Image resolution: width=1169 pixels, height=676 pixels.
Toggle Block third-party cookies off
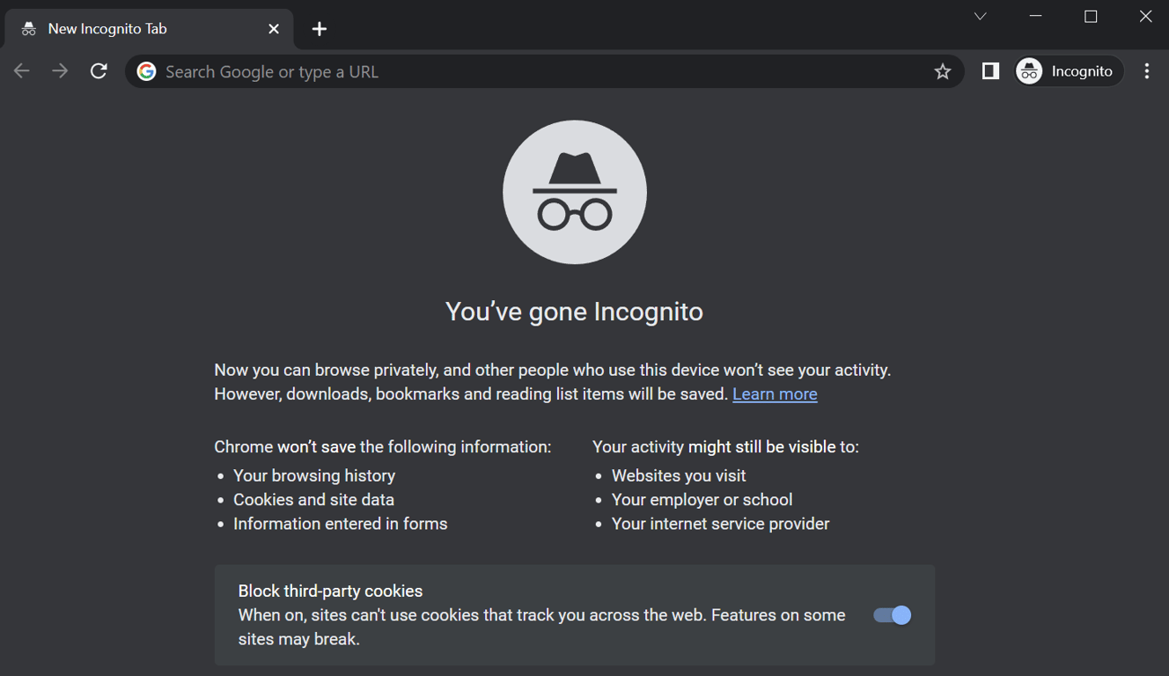(892, 615)
